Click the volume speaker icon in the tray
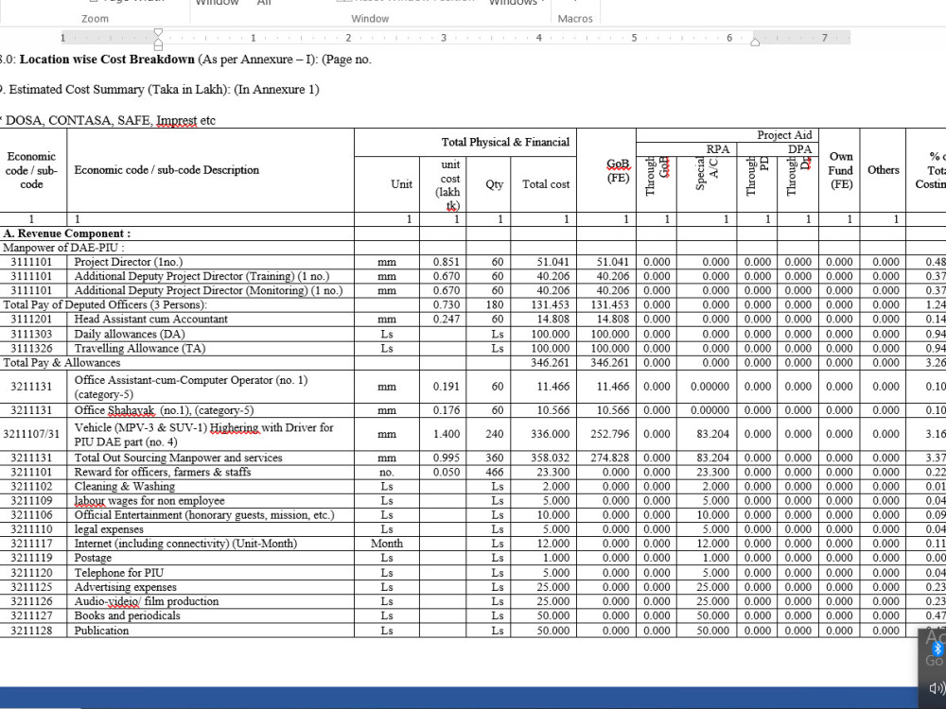The height and width of the screenshot is (709, 946). point(937,688)
